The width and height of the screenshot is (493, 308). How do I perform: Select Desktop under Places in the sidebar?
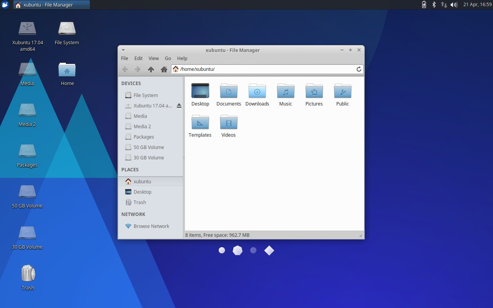tap(151, 192)
